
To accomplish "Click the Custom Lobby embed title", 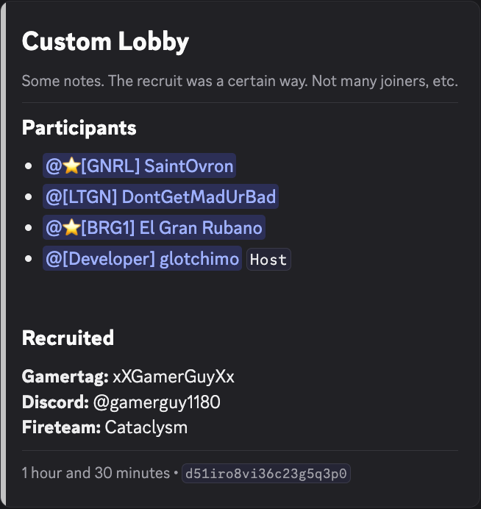I will 105,41.
